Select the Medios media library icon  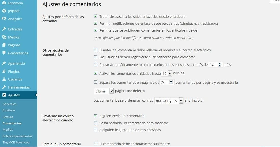coord(4,37)
